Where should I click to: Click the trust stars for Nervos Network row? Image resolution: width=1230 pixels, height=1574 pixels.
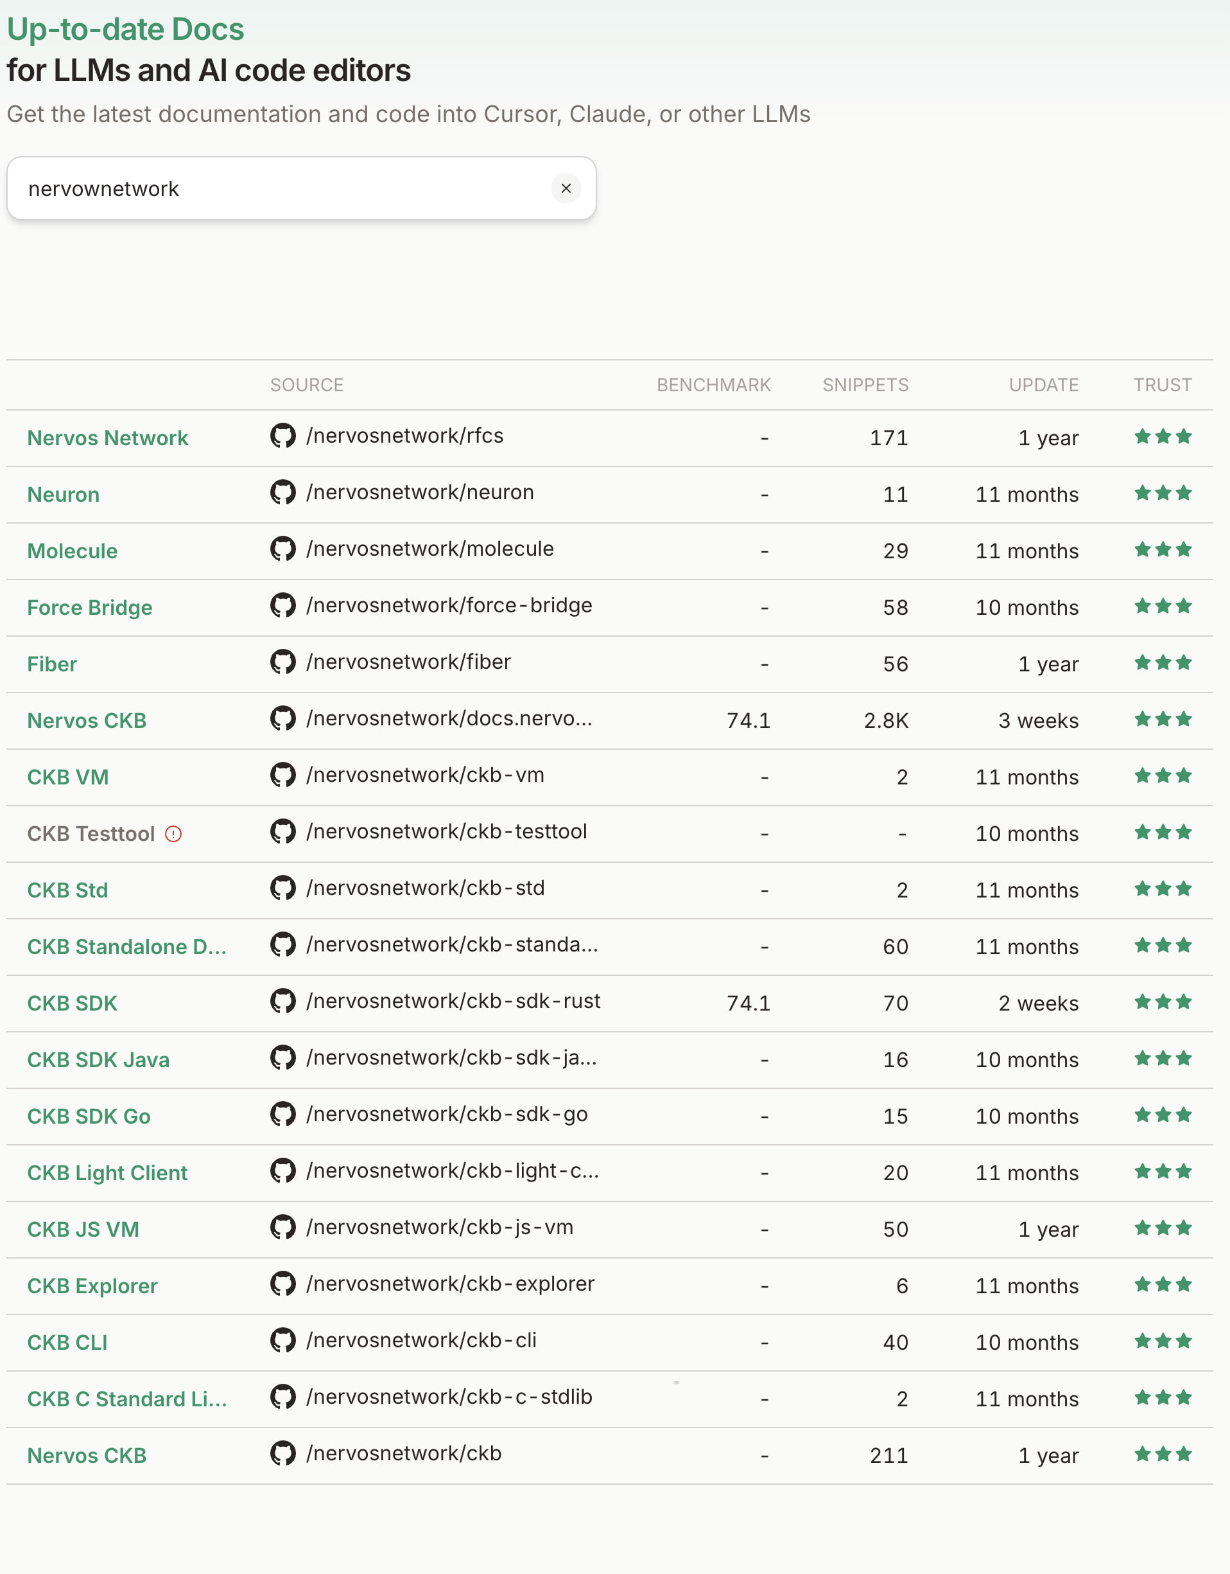point(1163,436)
